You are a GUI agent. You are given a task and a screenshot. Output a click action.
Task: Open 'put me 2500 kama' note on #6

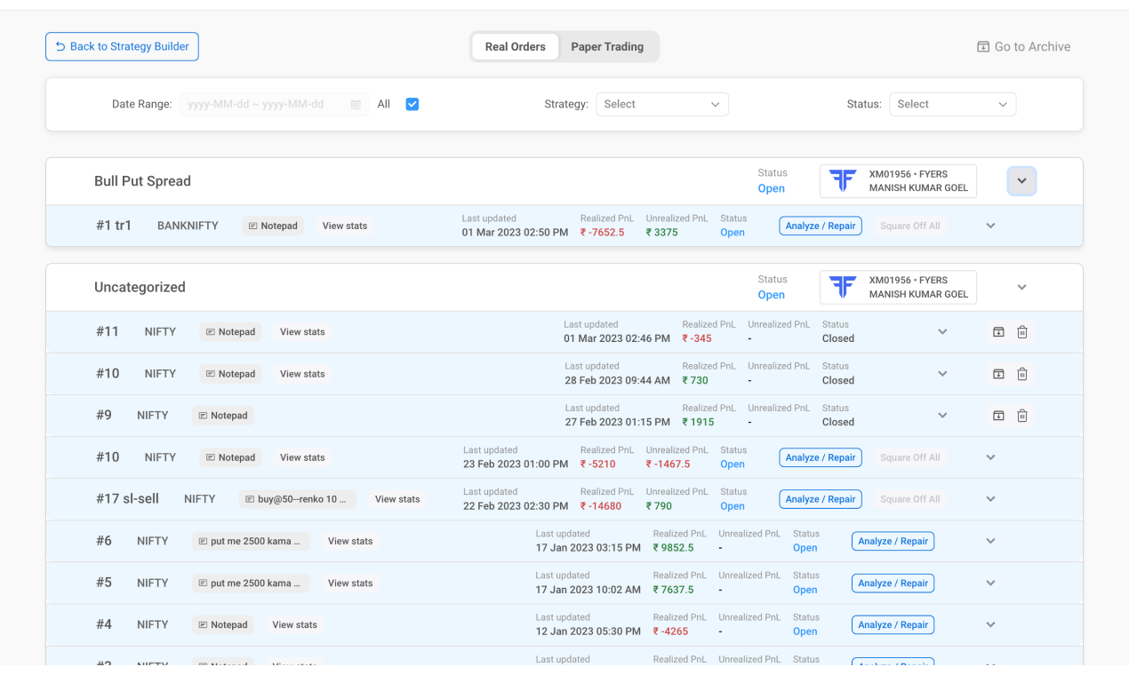[x=251, y=541]
